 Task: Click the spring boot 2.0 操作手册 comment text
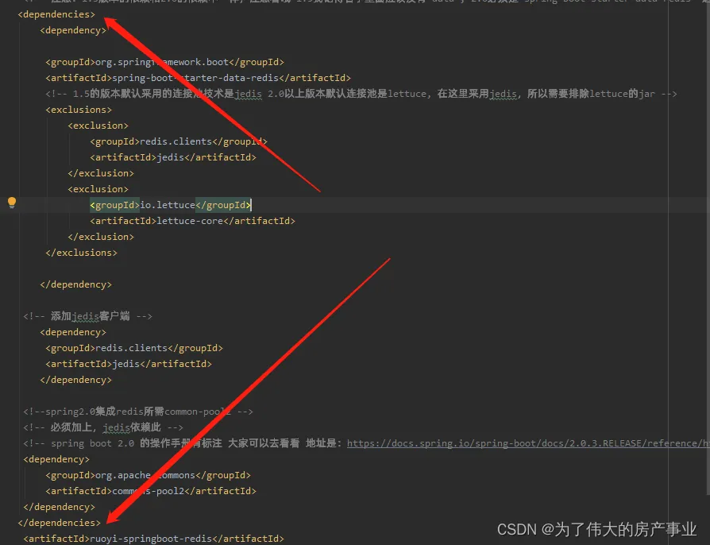tap(183, 443)
